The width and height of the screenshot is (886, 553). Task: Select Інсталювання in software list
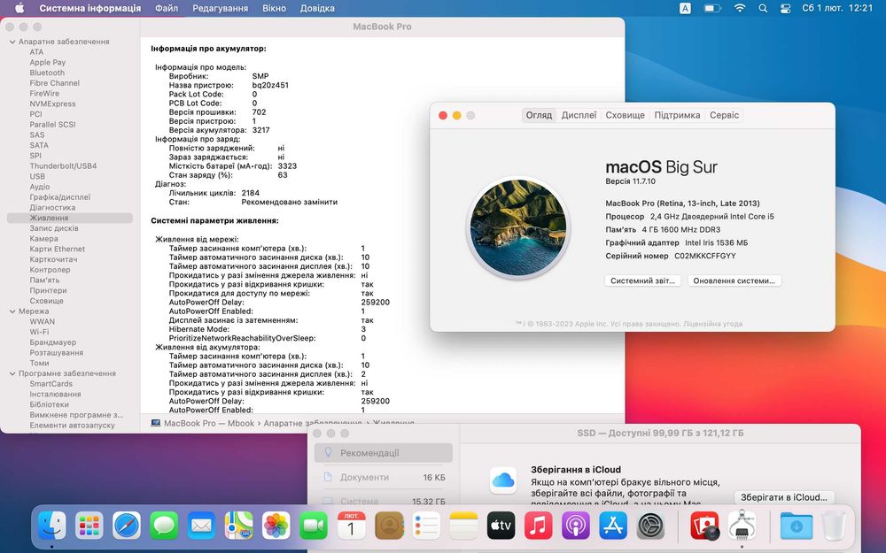pyautogui.click(x=55, y=394)
